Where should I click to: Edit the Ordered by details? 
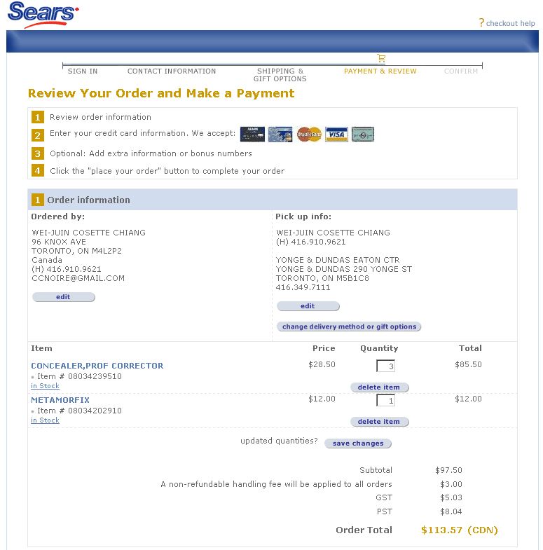pyautogui.click(x=64, y=297)
